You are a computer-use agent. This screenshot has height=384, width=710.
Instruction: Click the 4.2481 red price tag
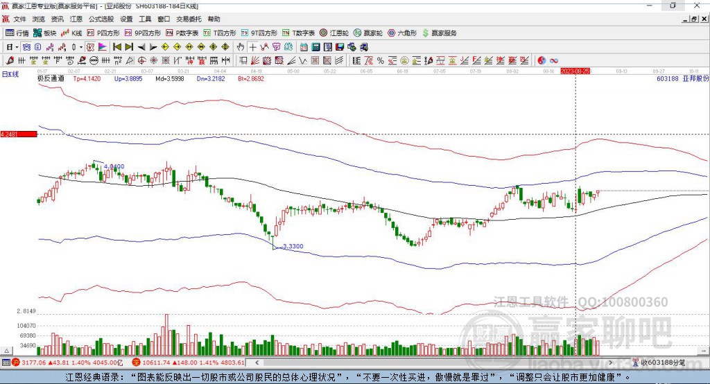(x=19, y=134)
